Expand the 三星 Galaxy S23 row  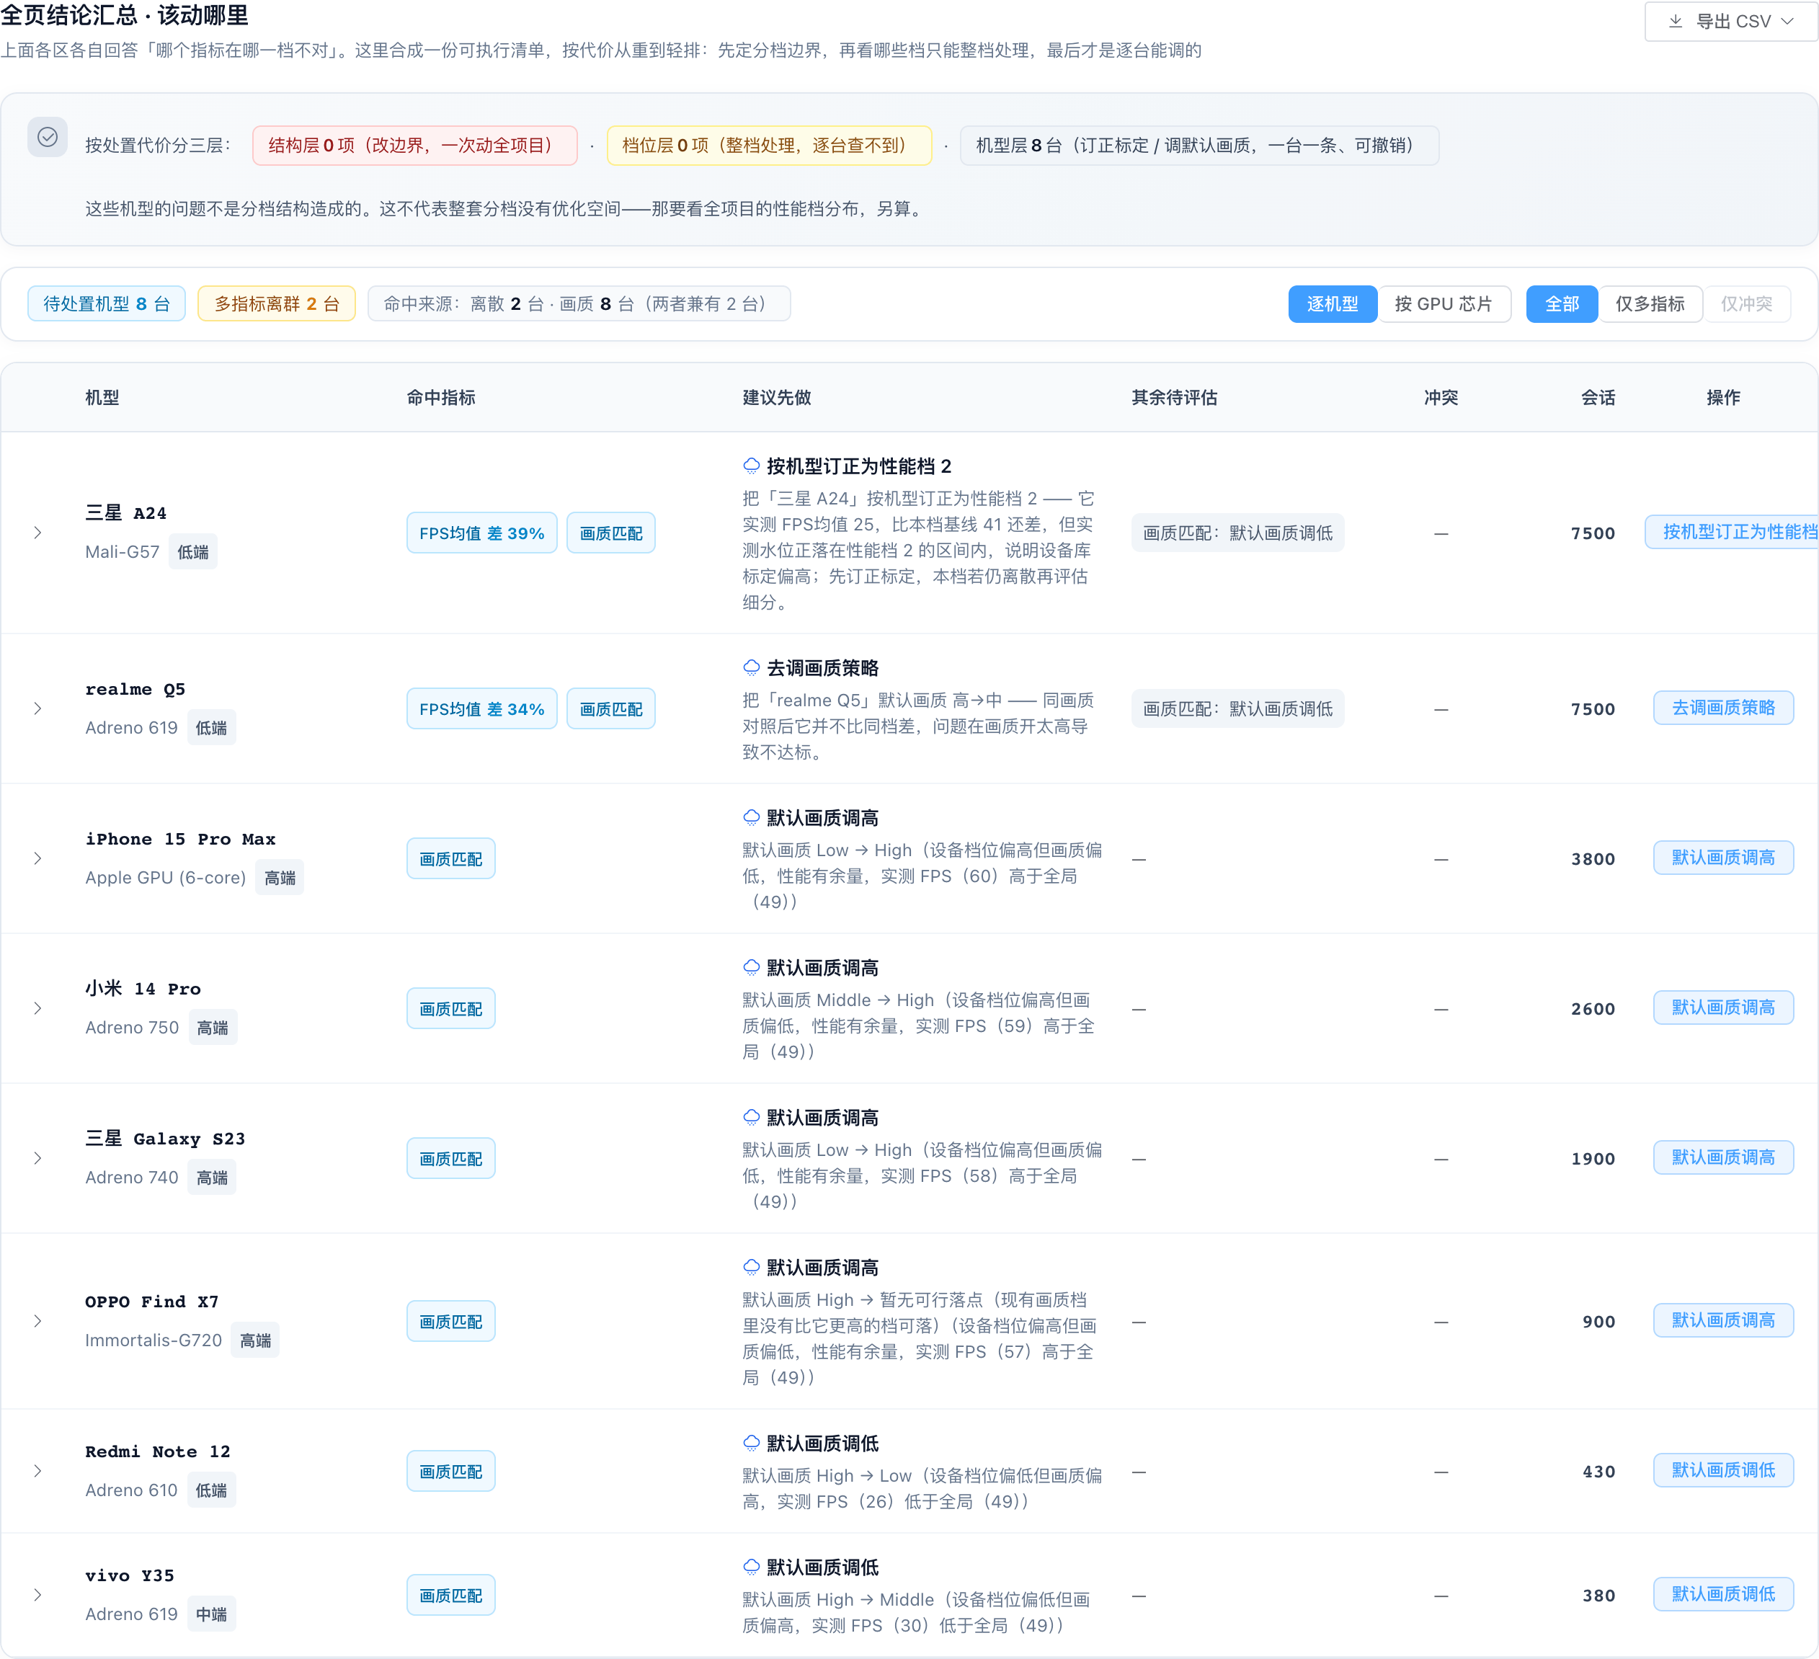click(38, 1157)
